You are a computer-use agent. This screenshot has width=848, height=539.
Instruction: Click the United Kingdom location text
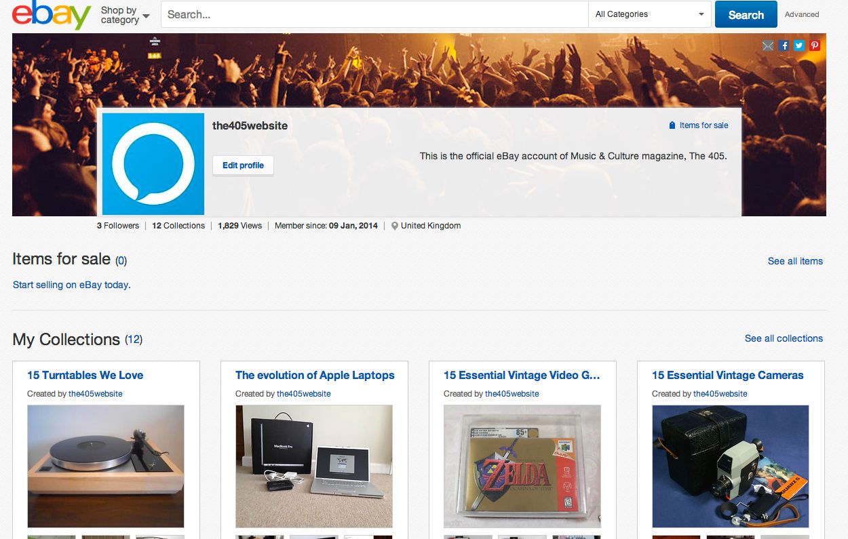[x=431, y=226]
